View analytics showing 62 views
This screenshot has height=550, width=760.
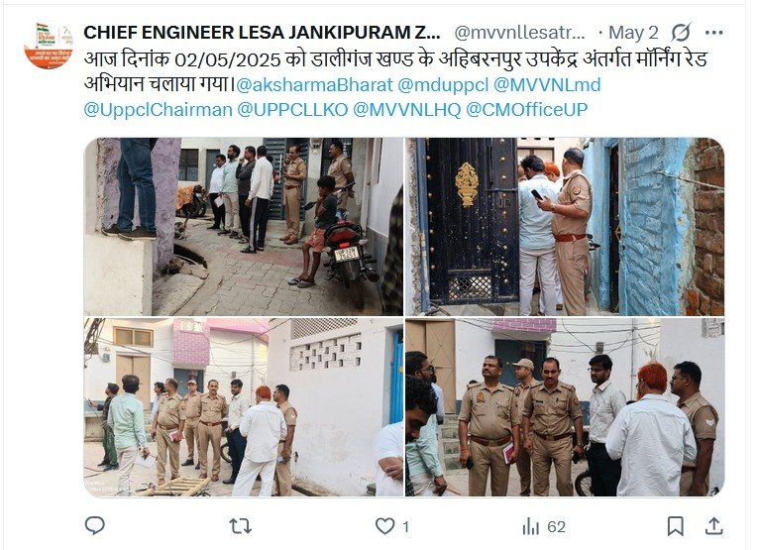544,526
